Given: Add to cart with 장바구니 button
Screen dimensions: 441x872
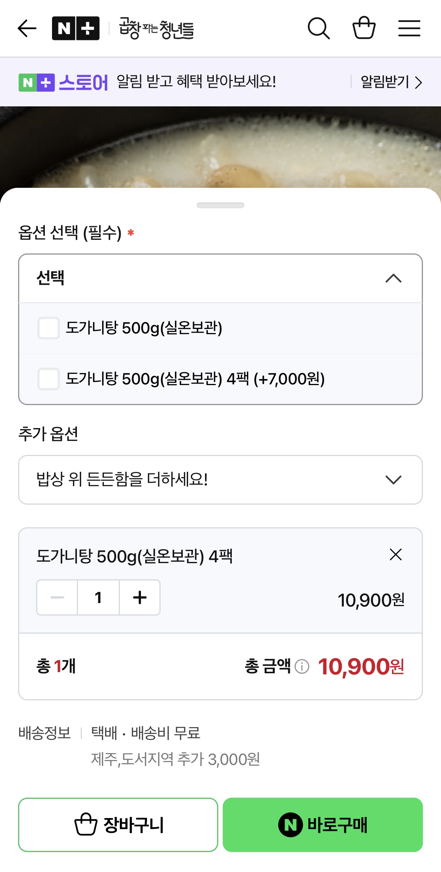Looking at the screenshot, I should 118,825.
